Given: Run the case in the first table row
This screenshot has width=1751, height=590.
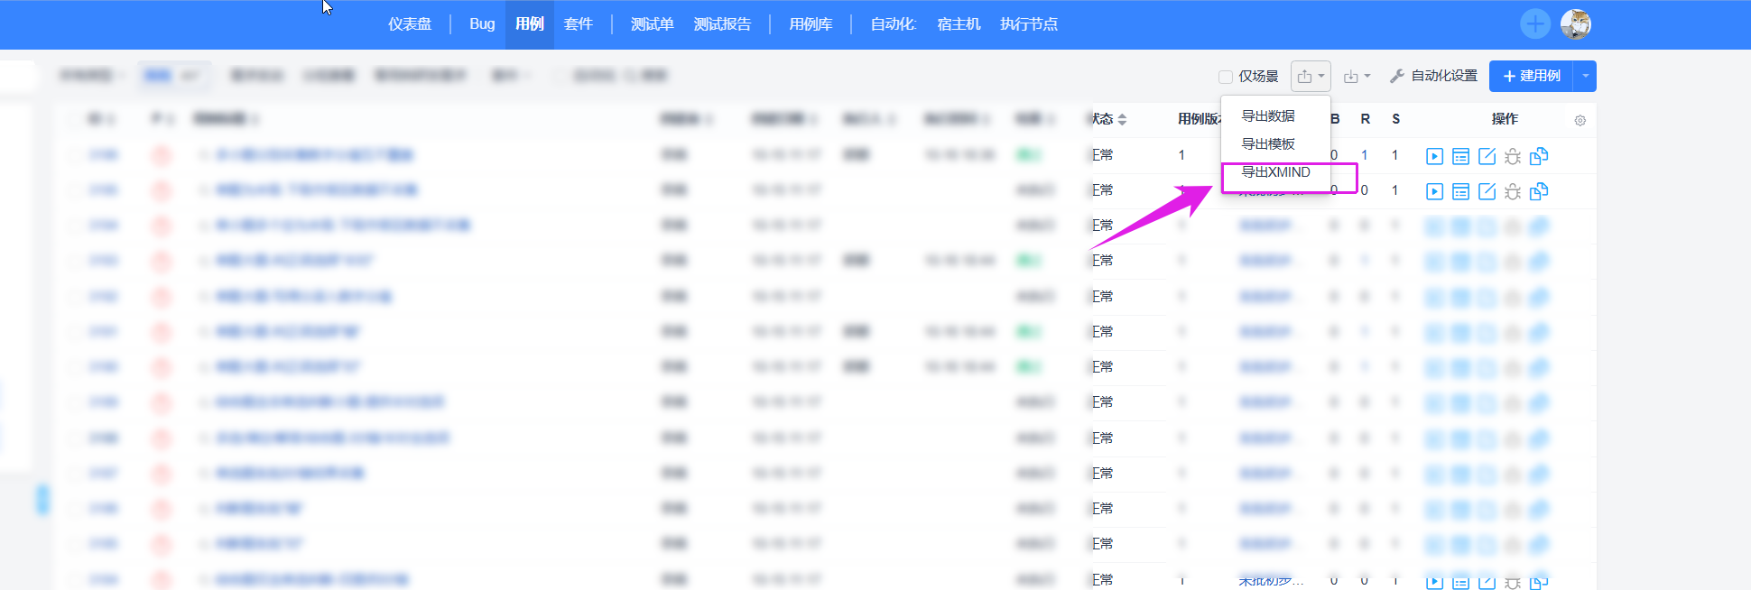Looking at the screenshot, I should tap(1434, 156).
